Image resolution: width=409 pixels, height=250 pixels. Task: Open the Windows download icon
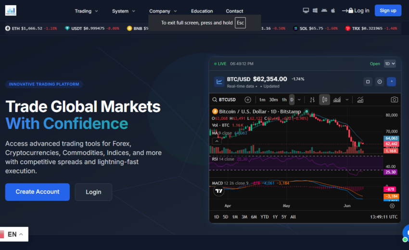315,11
